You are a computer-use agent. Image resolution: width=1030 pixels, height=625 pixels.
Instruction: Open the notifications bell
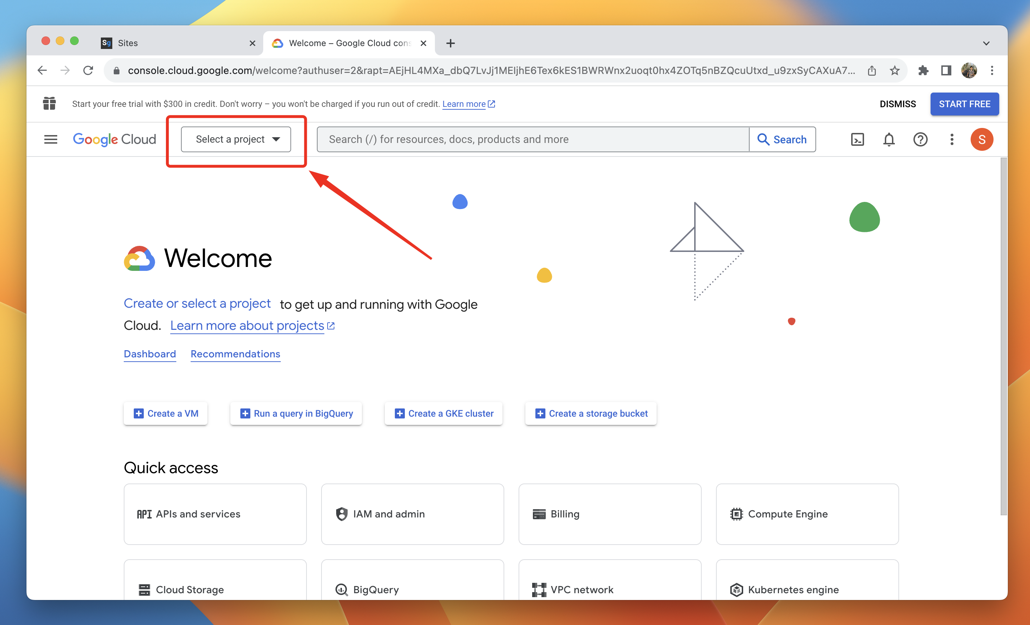coord(889,139)
